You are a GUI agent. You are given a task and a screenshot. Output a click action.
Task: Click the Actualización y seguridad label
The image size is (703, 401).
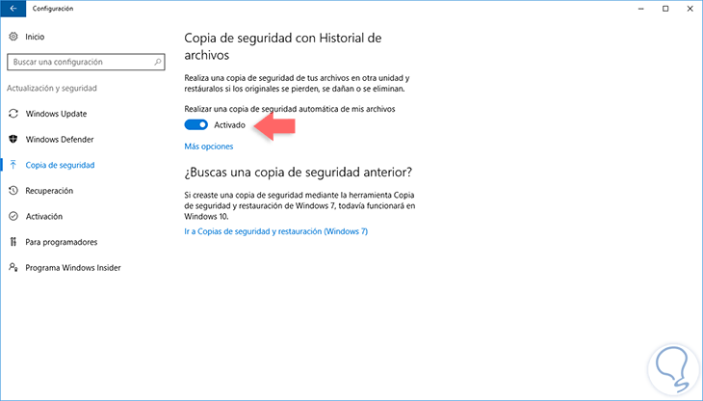(x=52, y=88)
